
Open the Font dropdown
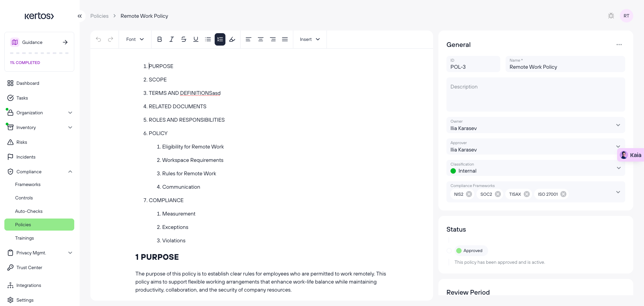pos(135,39)
